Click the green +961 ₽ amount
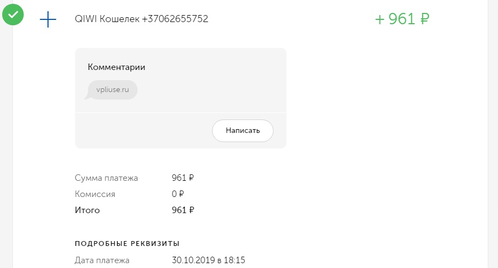 click(402, 19)
